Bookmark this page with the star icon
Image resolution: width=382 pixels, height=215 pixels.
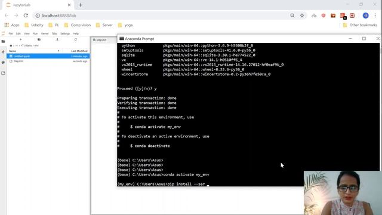[x=302, y=16]
